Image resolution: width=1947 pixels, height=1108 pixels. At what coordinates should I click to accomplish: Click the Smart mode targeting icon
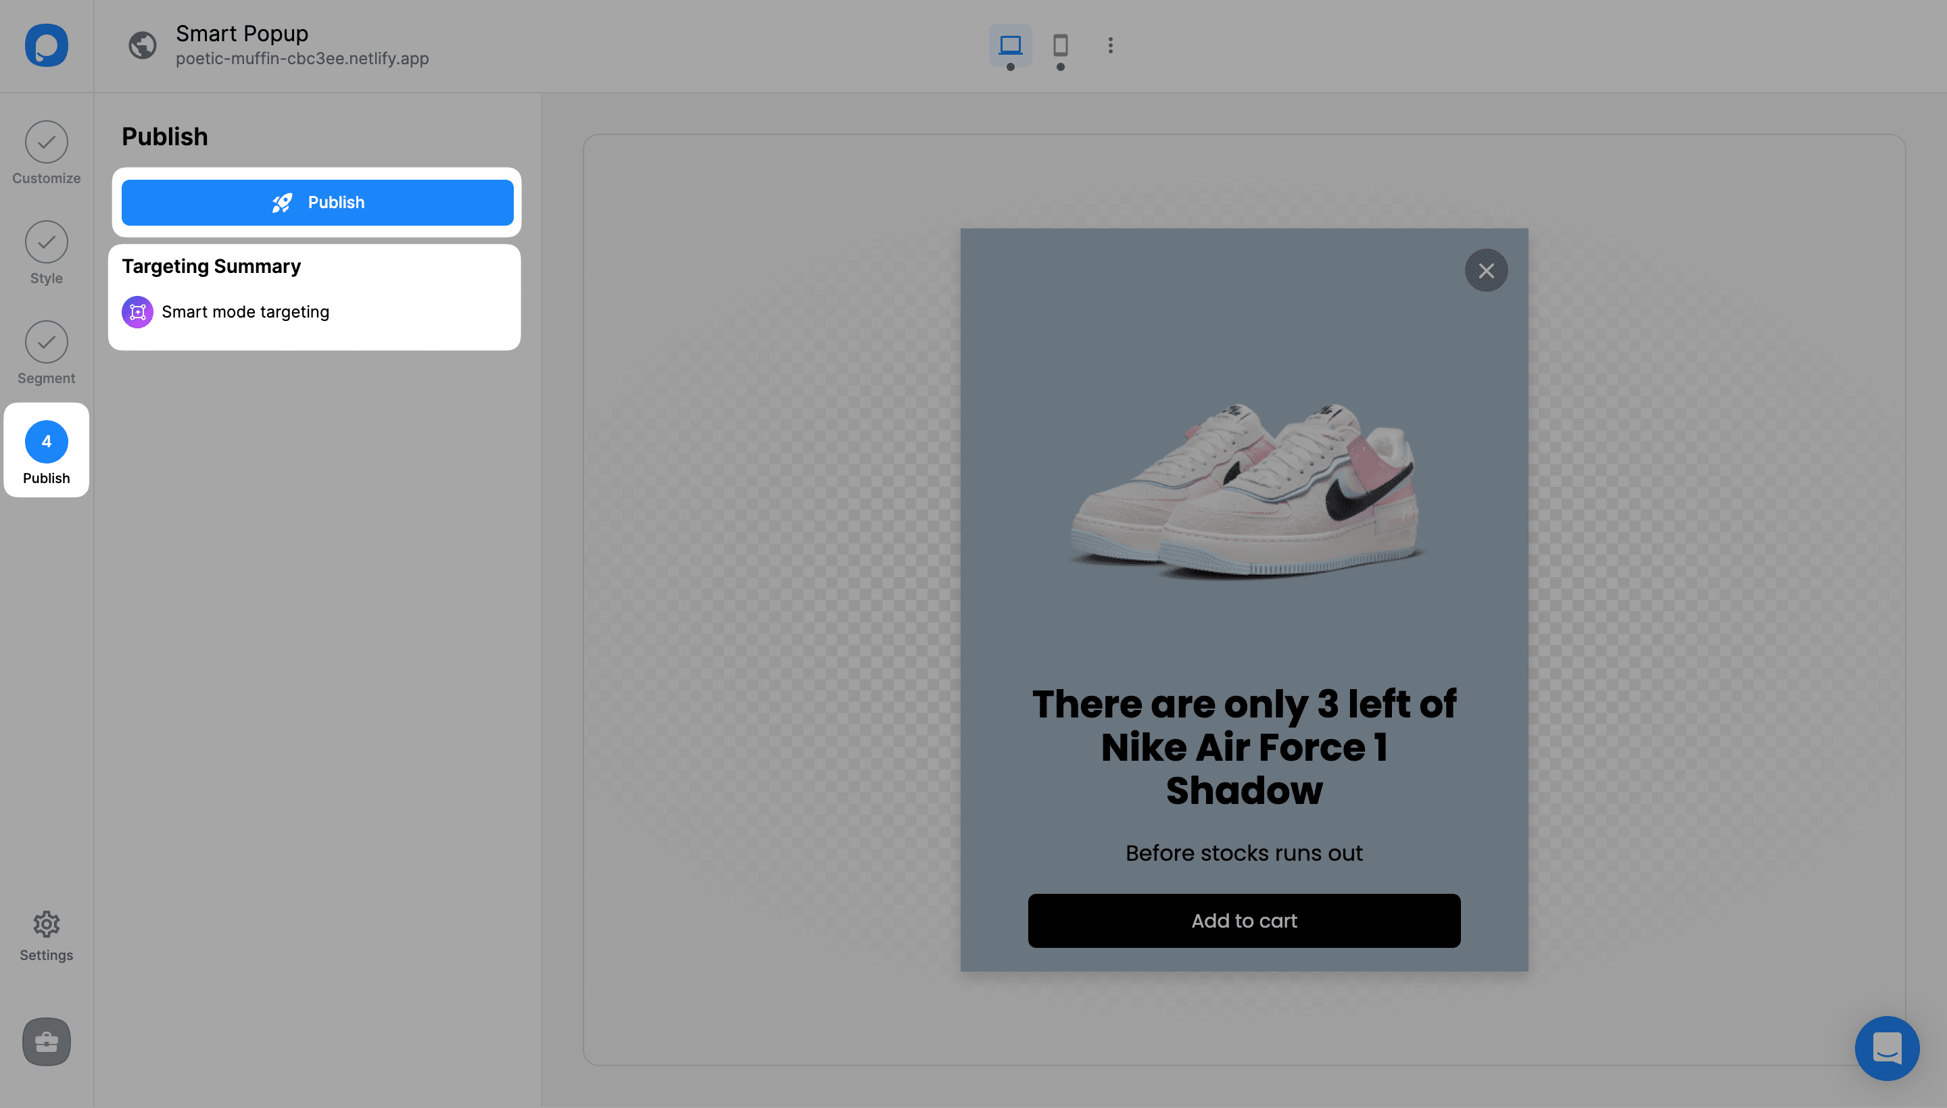click(137, 311)
